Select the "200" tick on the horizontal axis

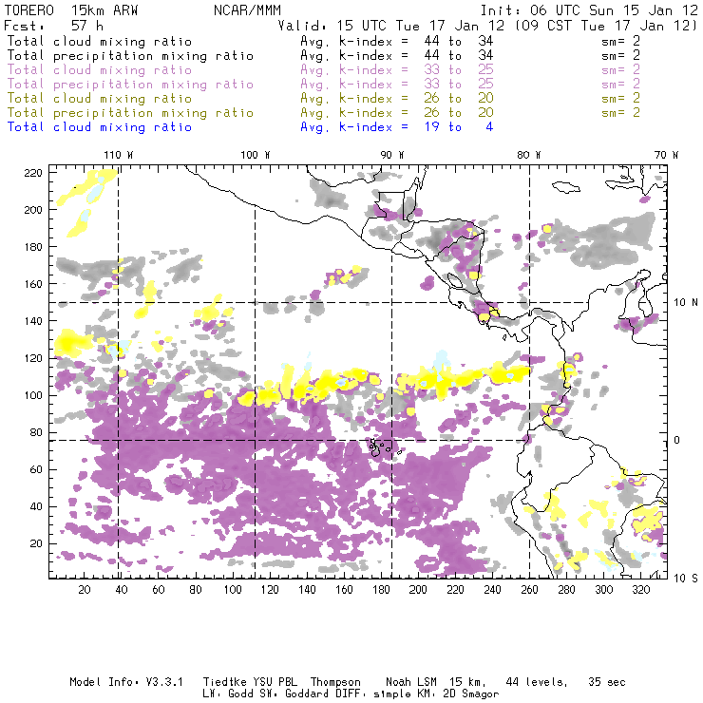(418, 590)
